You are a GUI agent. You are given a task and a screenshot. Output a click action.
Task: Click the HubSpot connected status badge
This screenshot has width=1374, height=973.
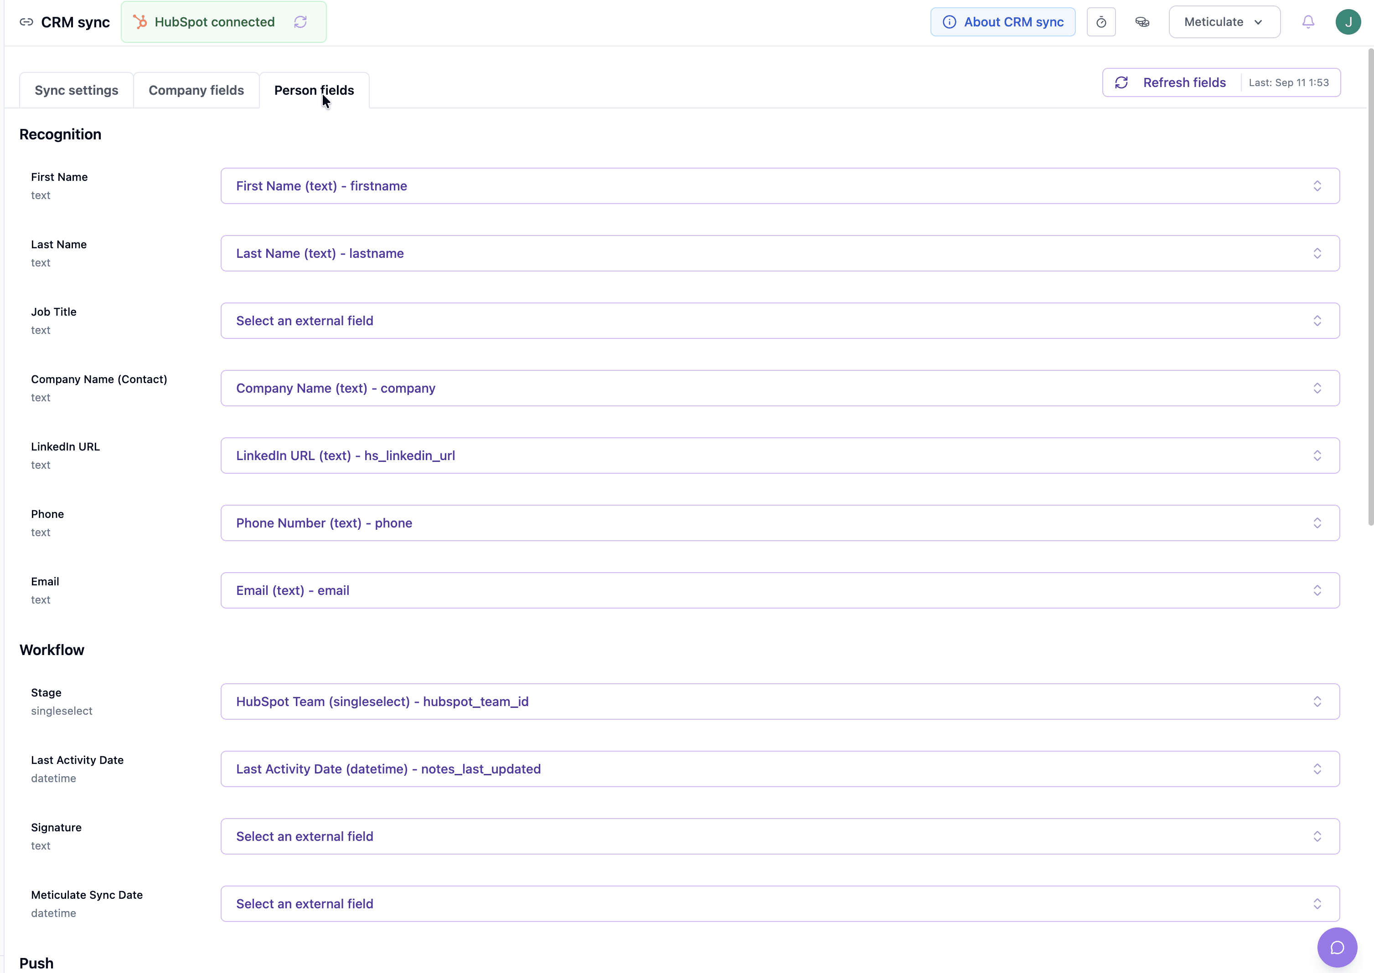[x=223, y=22]
